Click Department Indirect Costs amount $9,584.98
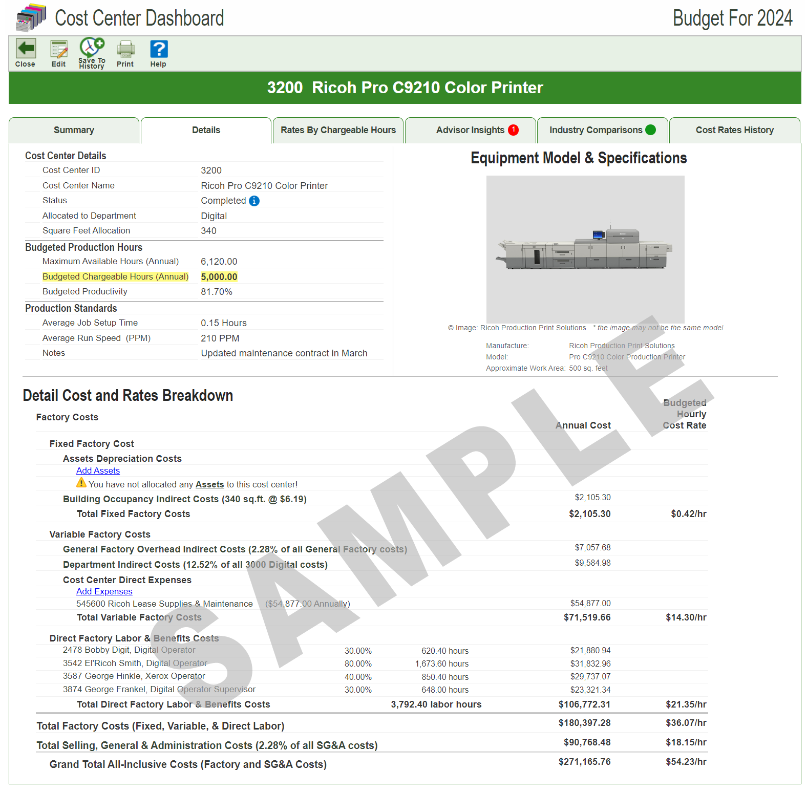 pyautogui.click(x=592, y=563)
